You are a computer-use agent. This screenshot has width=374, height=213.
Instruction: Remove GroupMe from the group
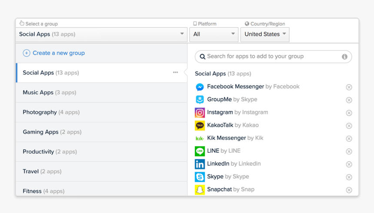coord(349,100)
